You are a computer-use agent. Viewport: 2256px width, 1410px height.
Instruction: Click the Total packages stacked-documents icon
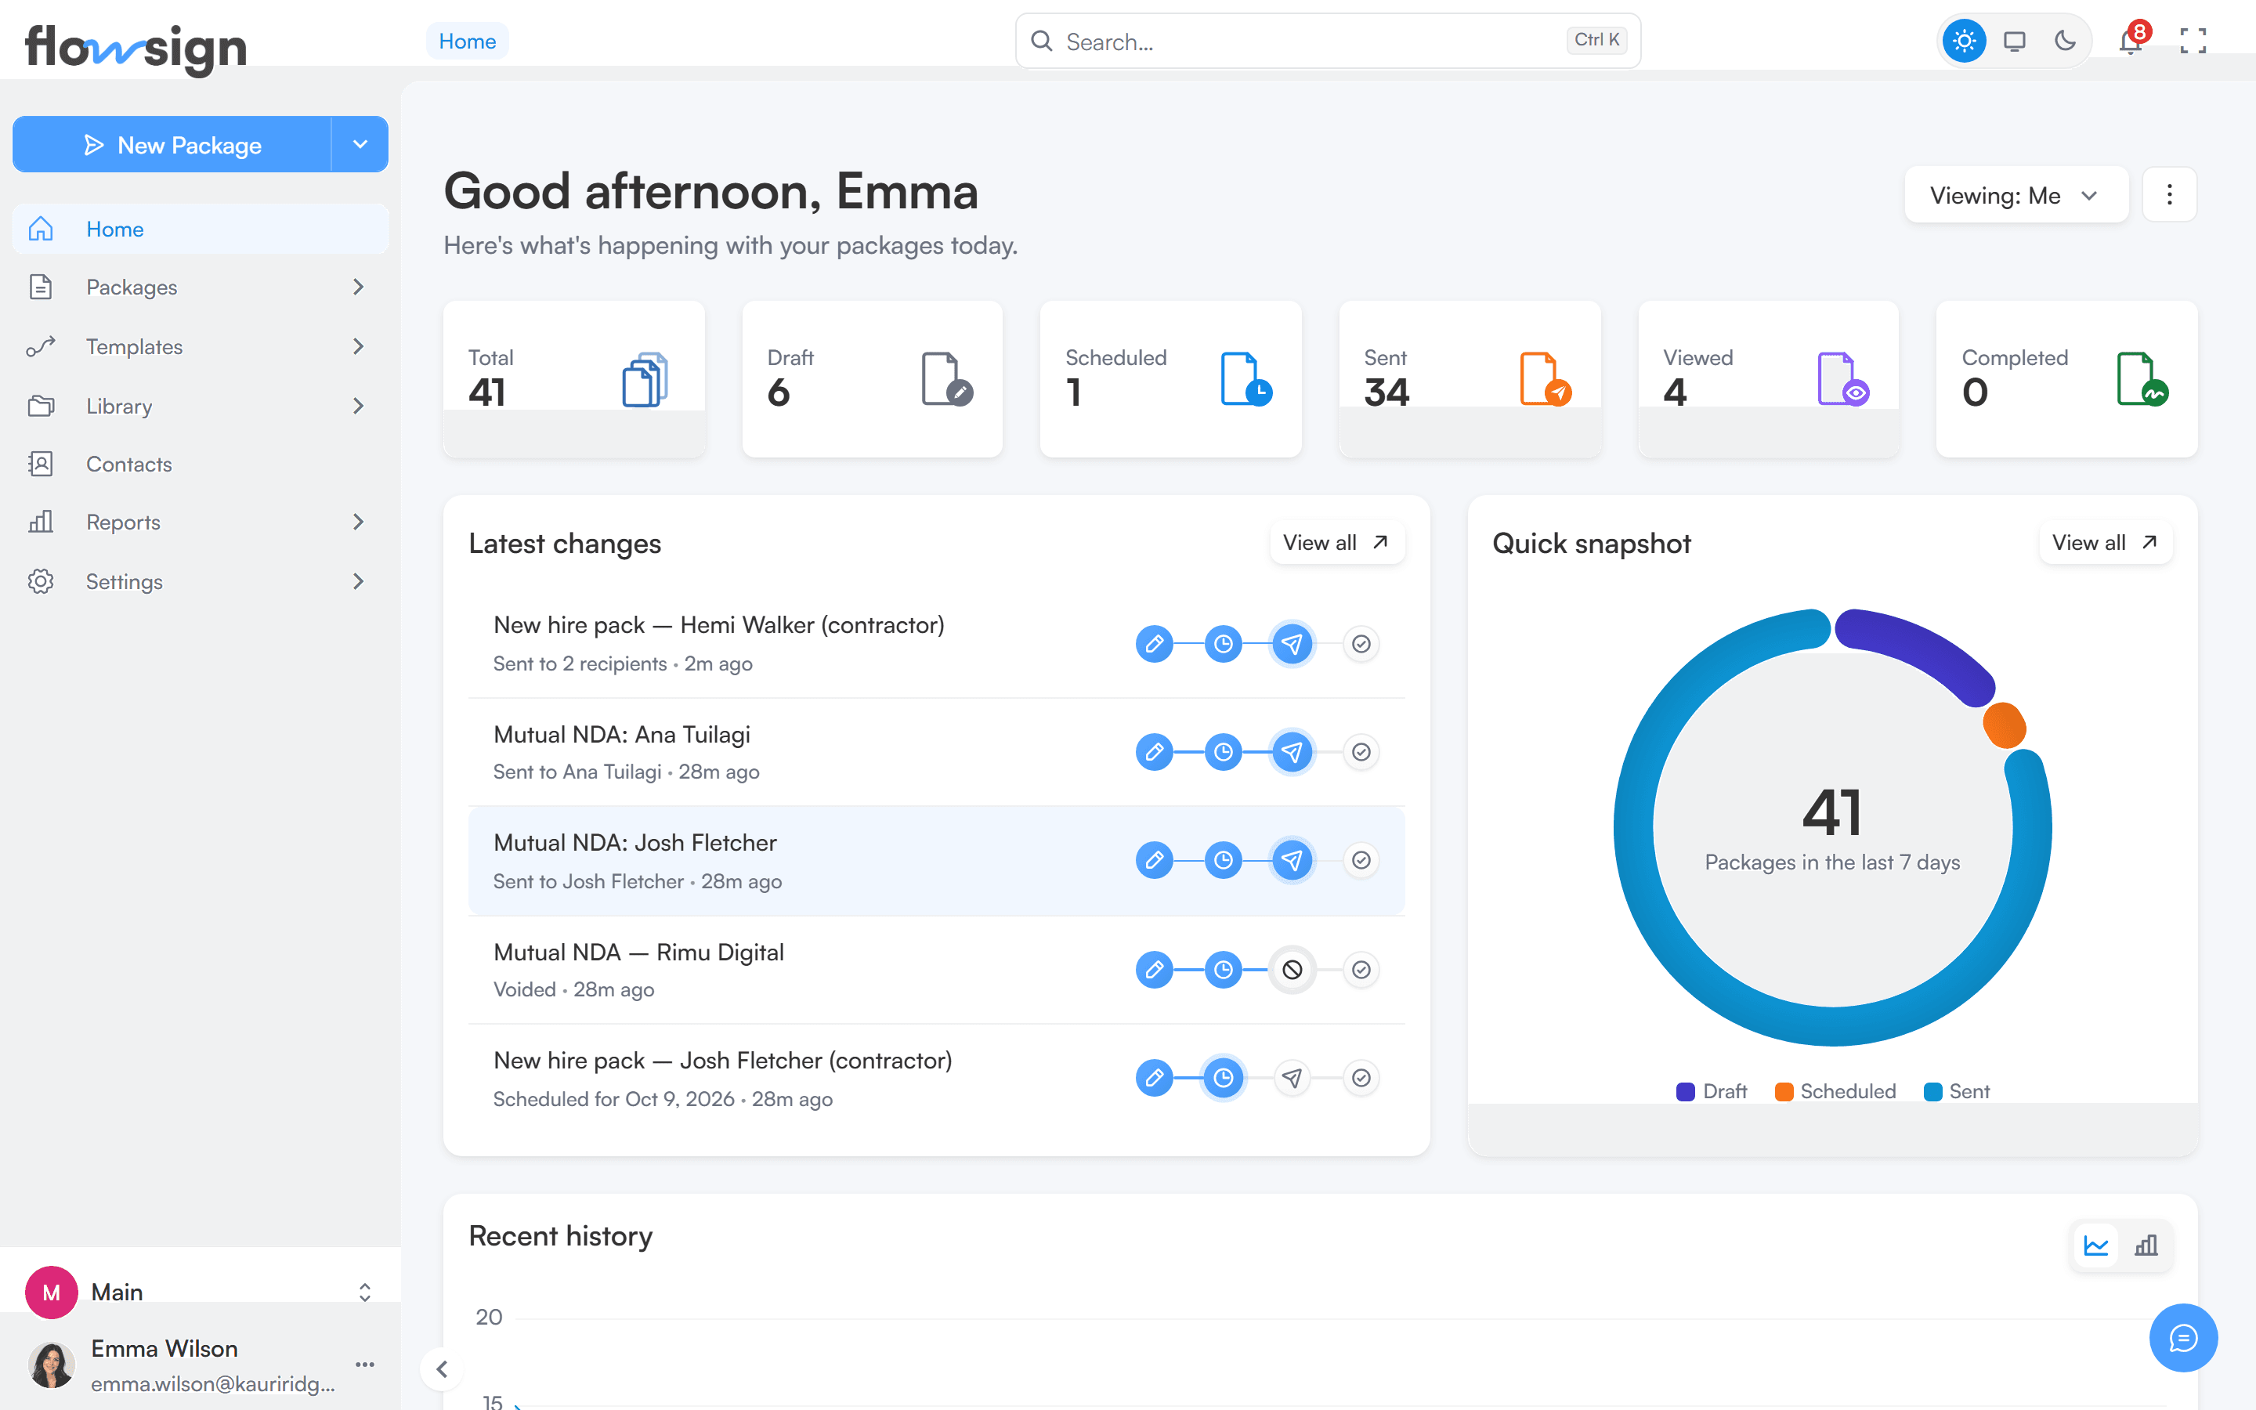click(x=645, y=378)
